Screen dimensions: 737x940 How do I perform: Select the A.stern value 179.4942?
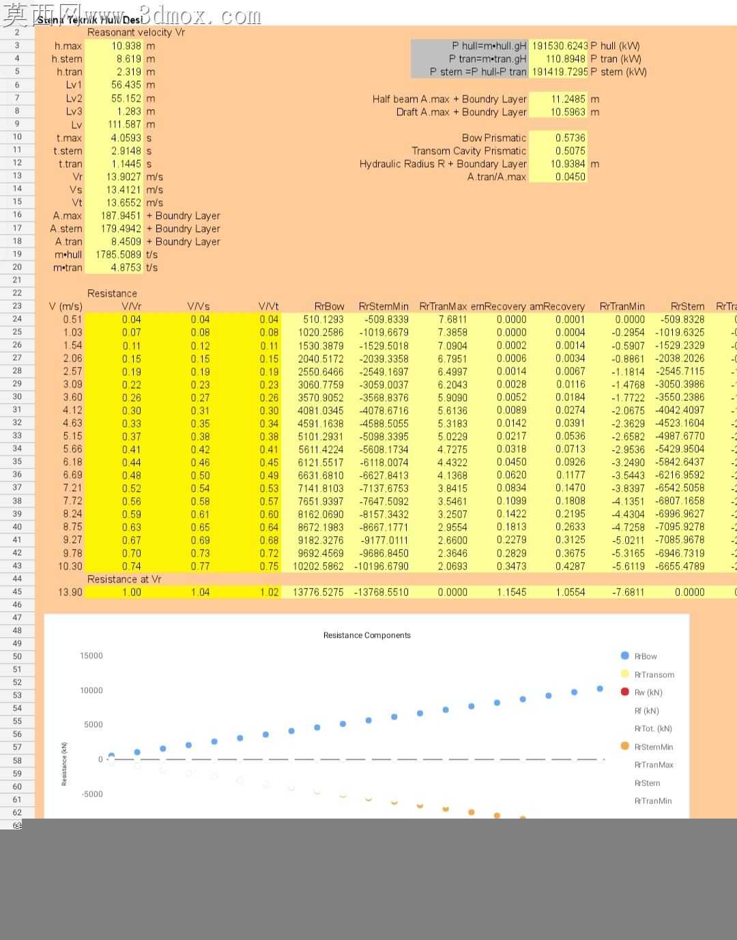point(121,229)
